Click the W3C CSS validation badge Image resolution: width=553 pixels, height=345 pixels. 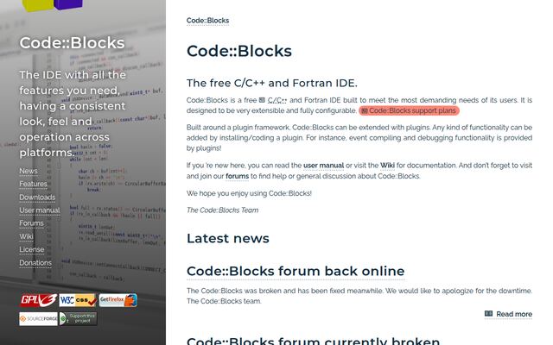tap(78, 300)
